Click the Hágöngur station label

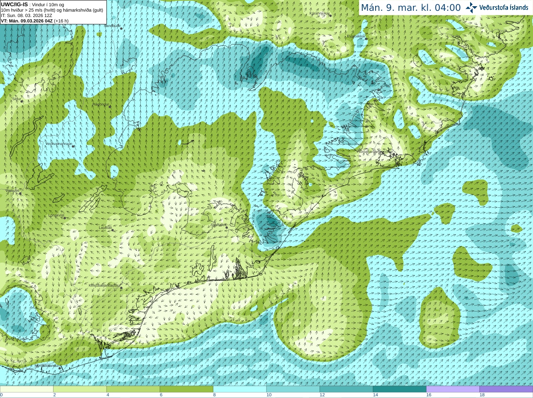(x=100, y=104)
